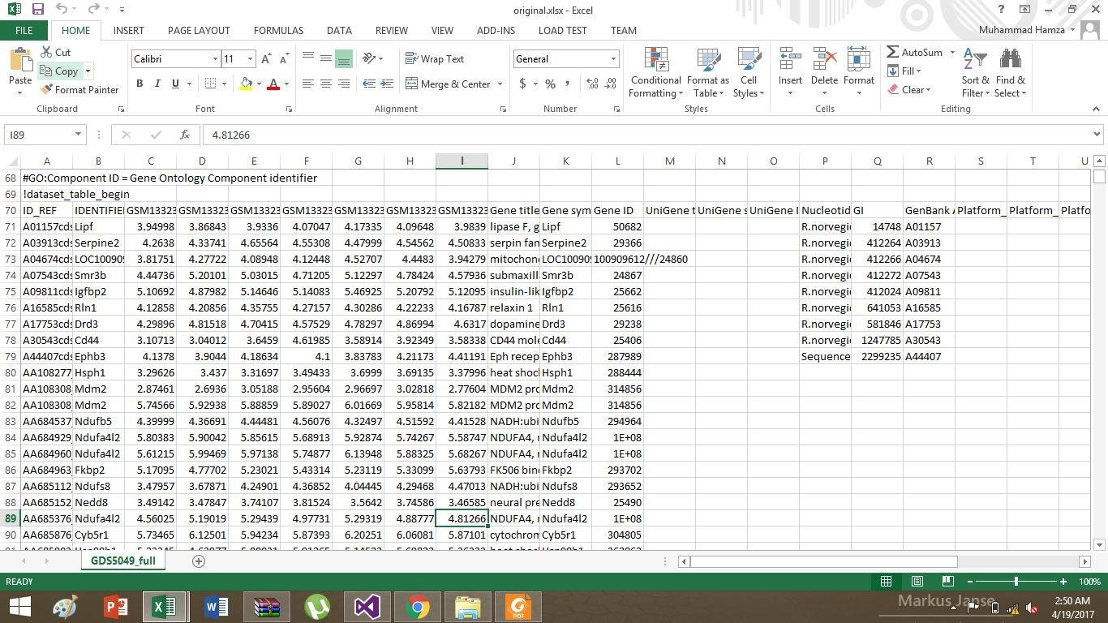Screen dimensions: 1108x623
Task: Switch to the PAGE LAYOUT tab
Action: pyautogui.click(x=199, y=30)
